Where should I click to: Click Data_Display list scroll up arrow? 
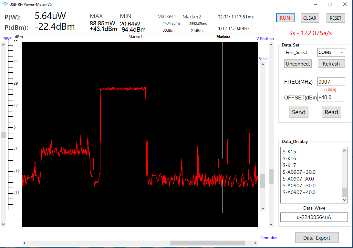pos(344,150)
